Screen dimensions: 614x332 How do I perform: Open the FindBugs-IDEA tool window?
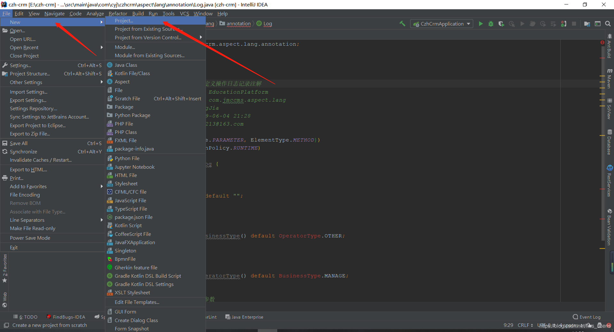click(x=66, y=317)
